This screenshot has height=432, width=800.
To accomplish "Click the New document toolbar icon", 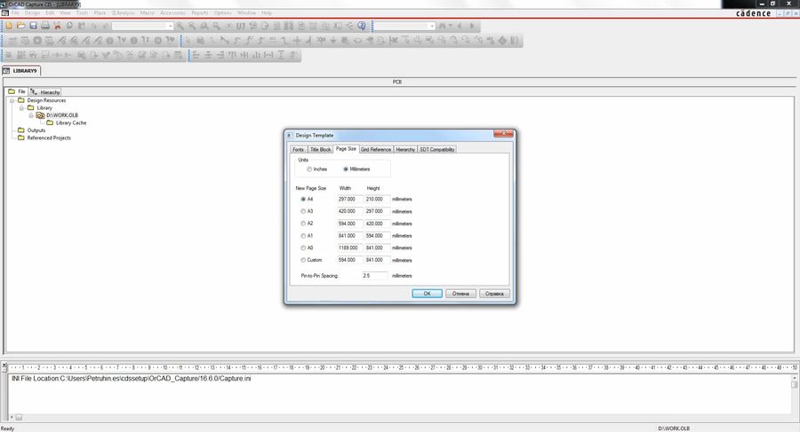I will 9,26.
